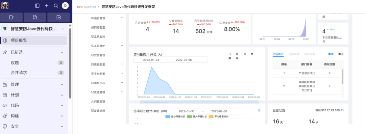The width and height of the screenshot is (365, 134).
Task: Click the 代码 code brackets icon
Action: click(5, 106)
